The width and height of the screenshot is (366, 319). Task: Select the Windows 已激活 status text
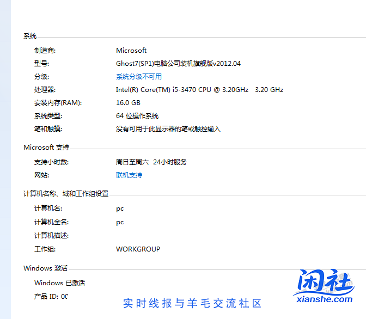[59, 283]
